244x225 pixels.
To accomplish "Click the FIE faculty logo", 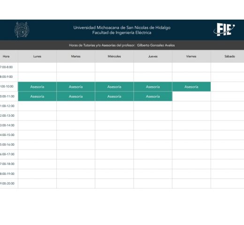I will pos(224,30).
